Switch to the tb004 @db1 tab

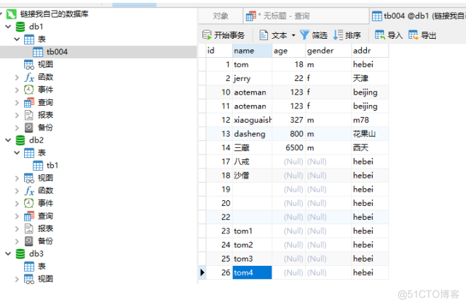pos(418,16)
